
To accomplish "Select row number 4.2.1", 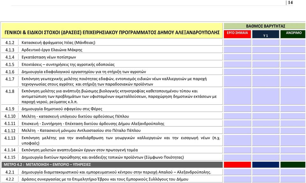I will (x=10, y=172).
